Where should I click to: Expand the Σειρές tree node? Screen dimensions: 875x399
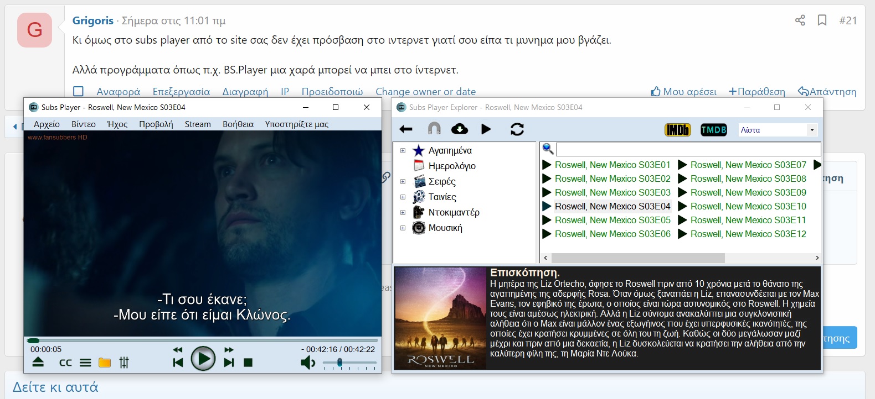[x=403, y=181]
